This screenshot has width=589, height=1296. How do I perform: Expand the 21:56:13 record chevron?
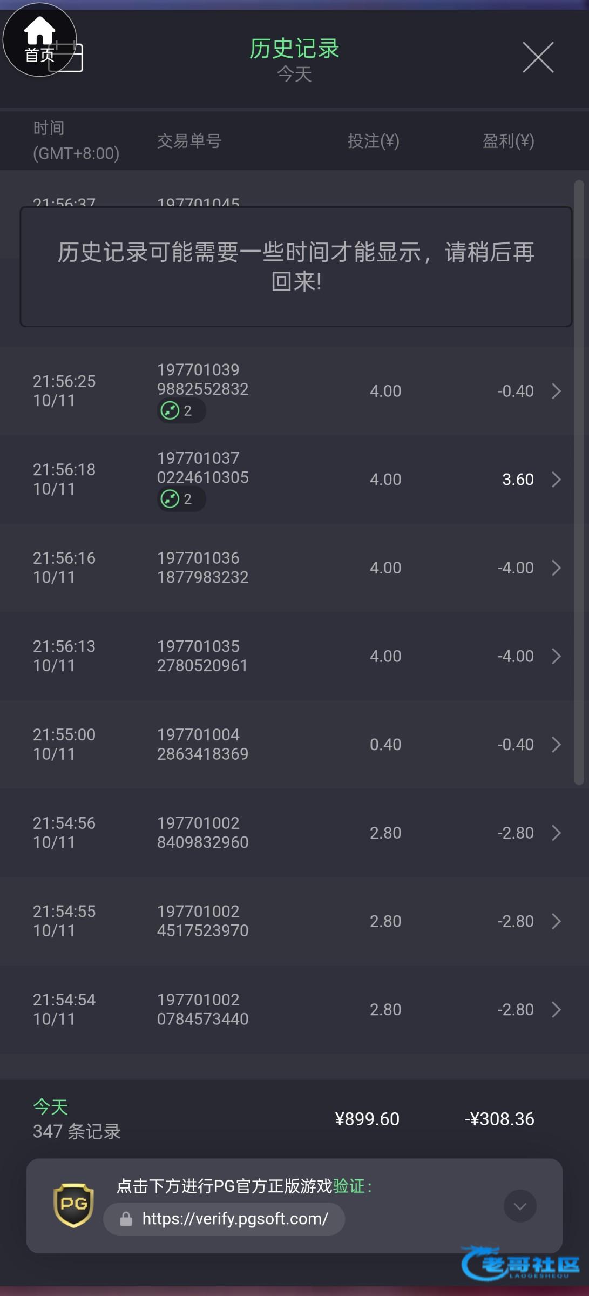[556, 656]
